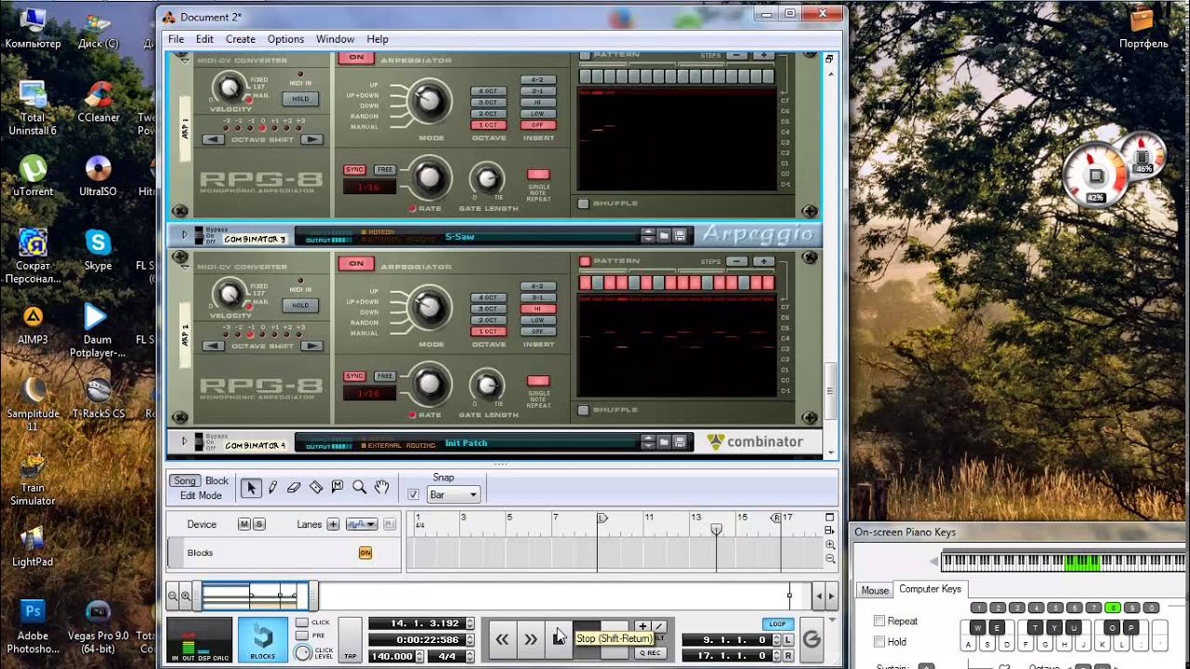
Task: Zoom in vertically in the sequencer
Action: point(830,545)
